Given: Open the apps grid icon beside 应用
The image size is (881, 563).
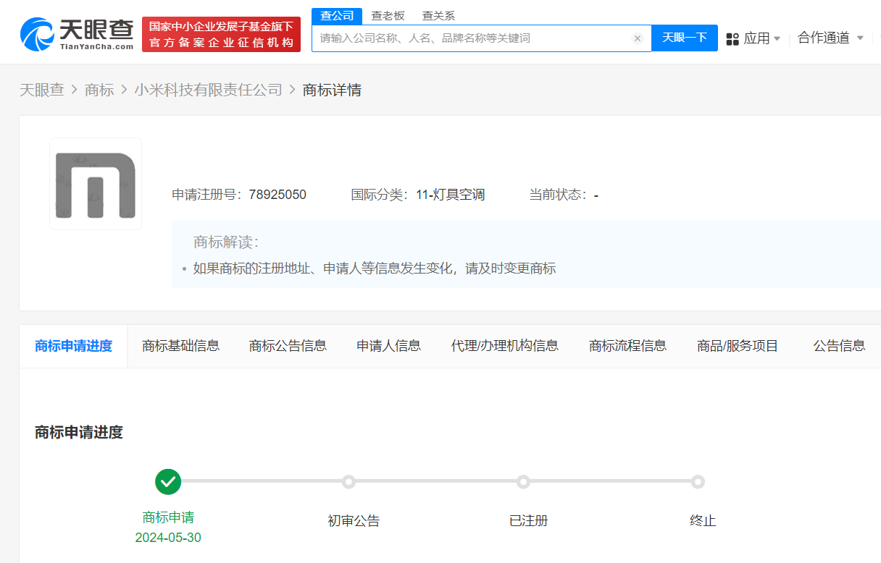Looking at the screenshot, I should coord(734,38).
